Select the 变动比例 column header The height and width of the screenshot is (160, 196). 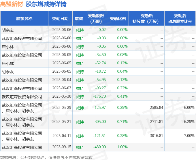[x=118, y=18]
